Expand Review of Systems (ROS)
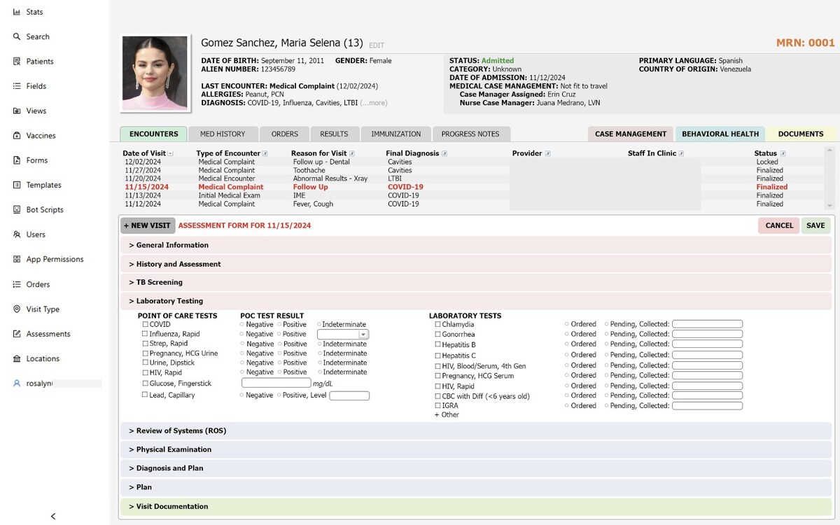 (476, 430)
